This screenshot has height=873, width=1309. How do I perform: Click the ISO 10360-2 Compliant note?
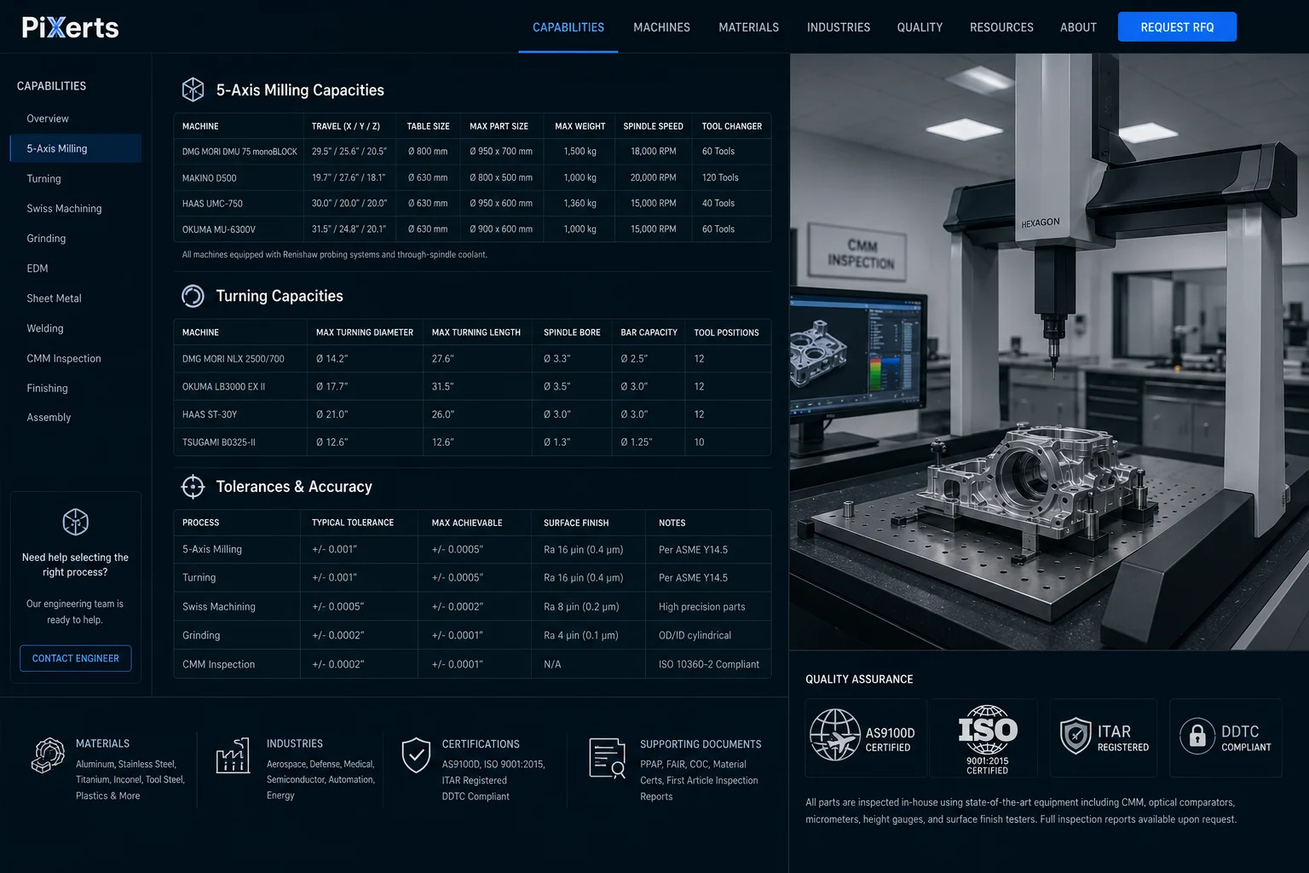pyautogui.click(x=709, y=665)
